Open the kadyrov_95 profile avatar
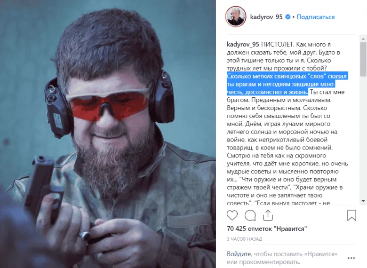367x268 pixels. (x=236, y=16)
